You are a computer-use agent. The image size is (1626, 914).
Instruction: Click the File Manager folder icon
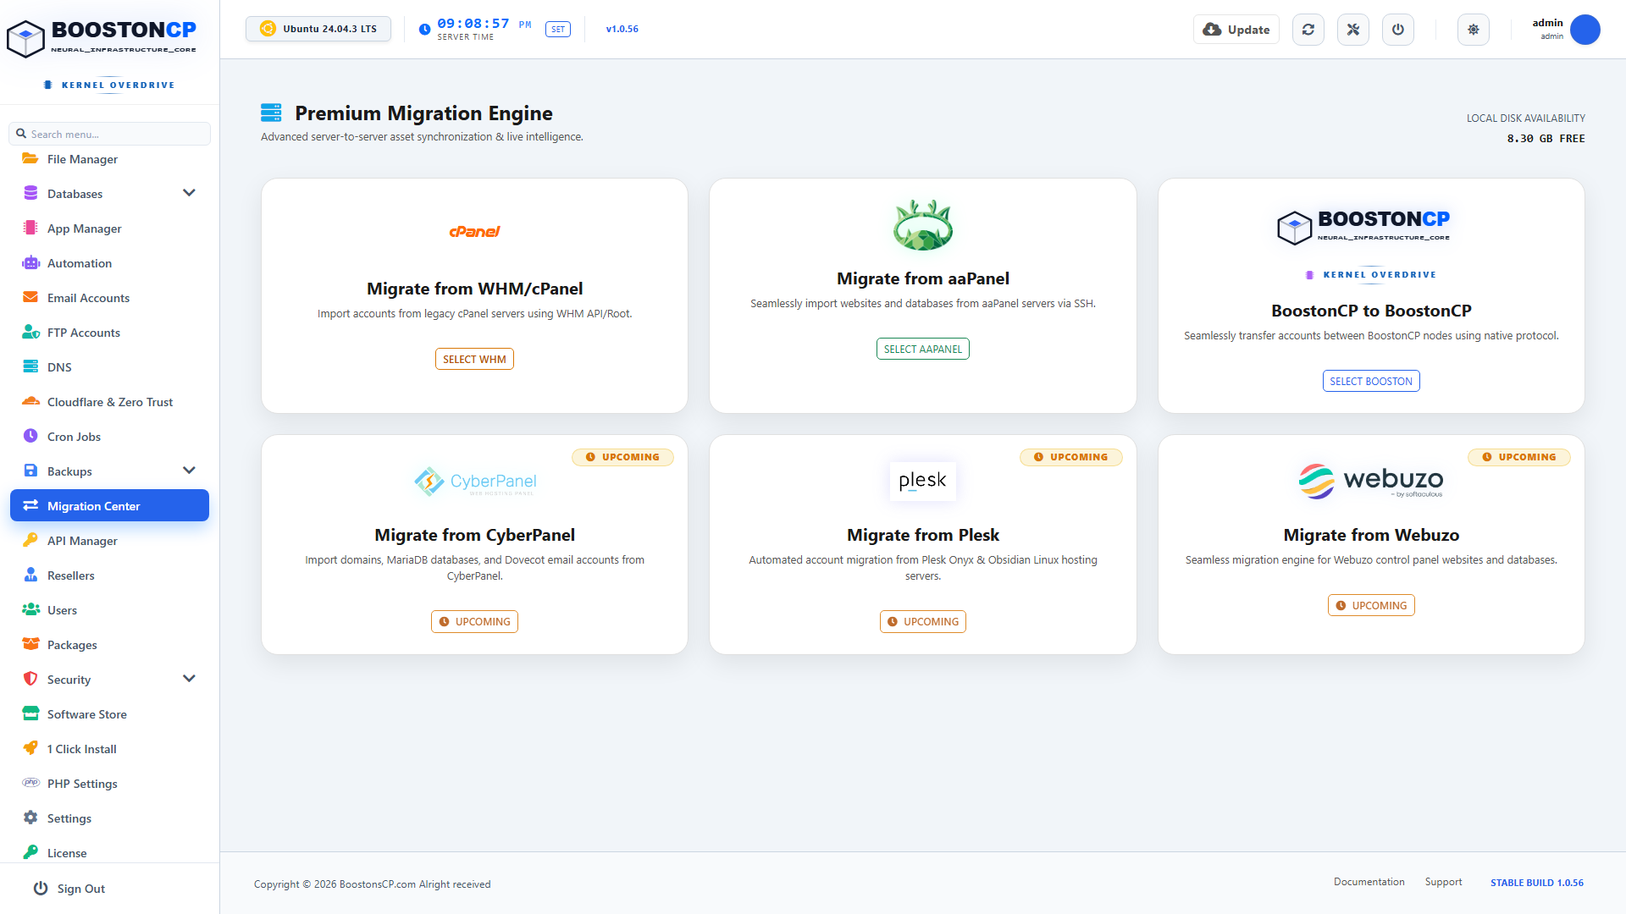[x=30, y=158]
